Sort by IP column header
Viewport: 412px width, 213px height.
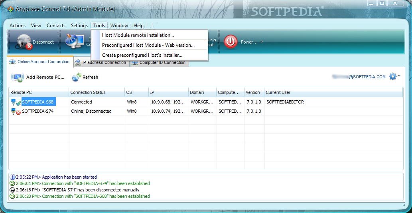(x=168, y=92)
